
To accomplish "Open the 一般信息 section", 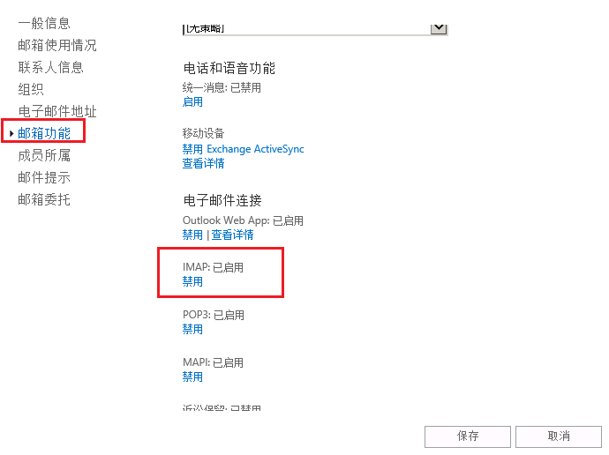I will [44, 23].
